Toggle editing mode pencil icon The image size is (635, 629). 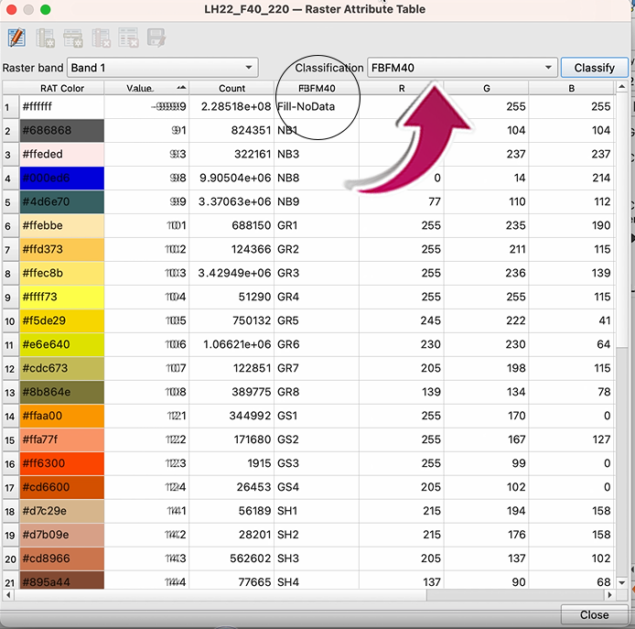tap(16, 38)
